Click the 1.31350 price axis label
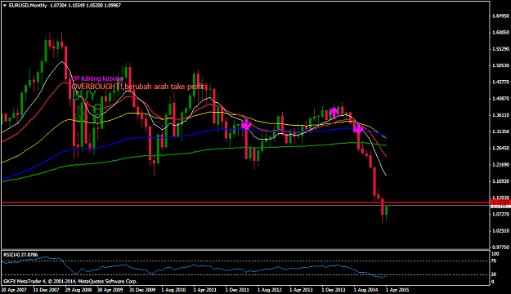 point(501,131)
